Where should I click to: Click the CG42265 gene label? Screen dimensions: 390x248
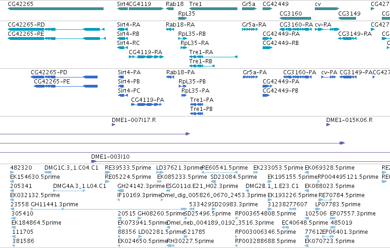click(x=21, y=4)
